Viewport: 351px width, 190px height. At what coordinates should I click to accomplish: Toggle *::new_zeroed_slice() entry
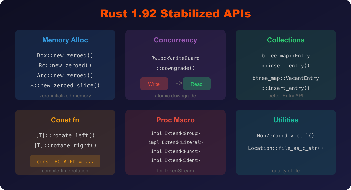pyautogui.click(x=65, y=85)
